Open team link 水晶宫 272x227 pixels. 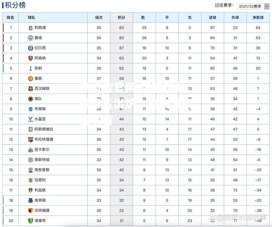[x=40, y=119]
